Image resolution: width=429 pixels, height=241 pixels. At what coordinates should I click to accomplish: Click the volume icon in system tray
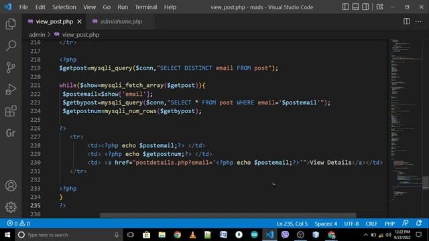[388, 235]
